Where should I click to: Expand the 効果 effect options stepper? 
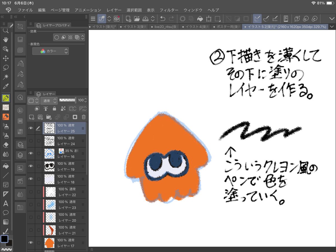pyautogui.click(x=83, y=37)
